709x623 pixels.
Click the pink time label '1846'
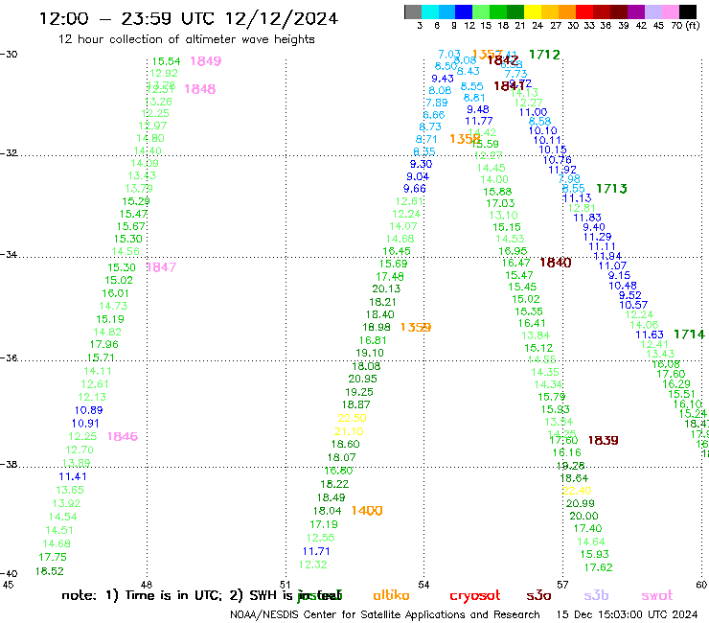(x=123, y=437)
